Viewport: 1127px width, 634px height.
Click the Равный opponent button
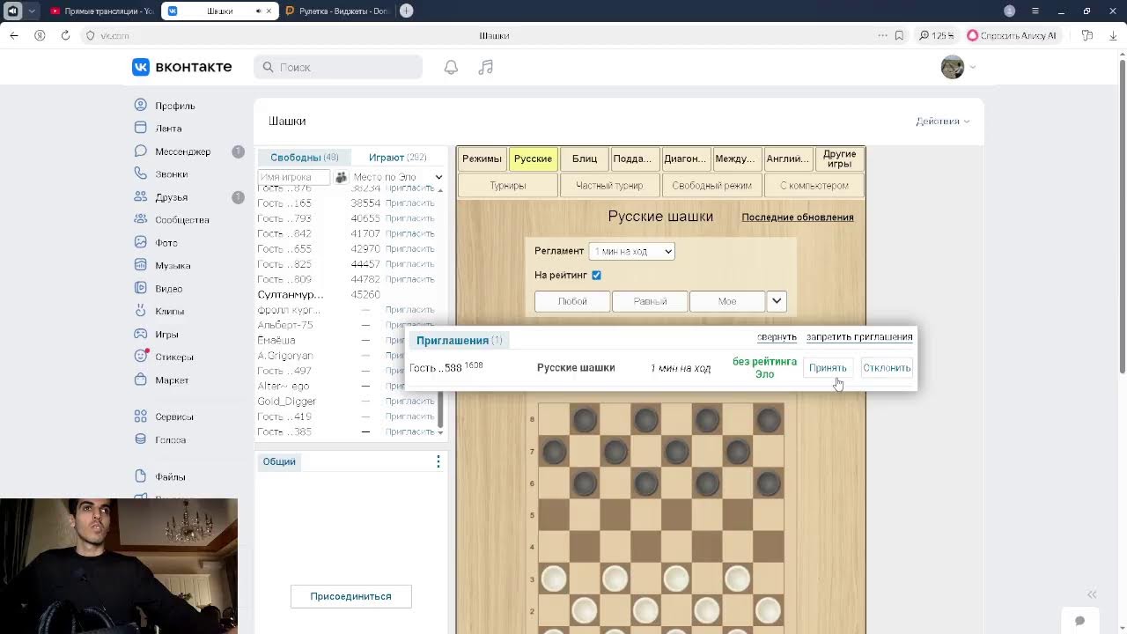tap(650, 301)
